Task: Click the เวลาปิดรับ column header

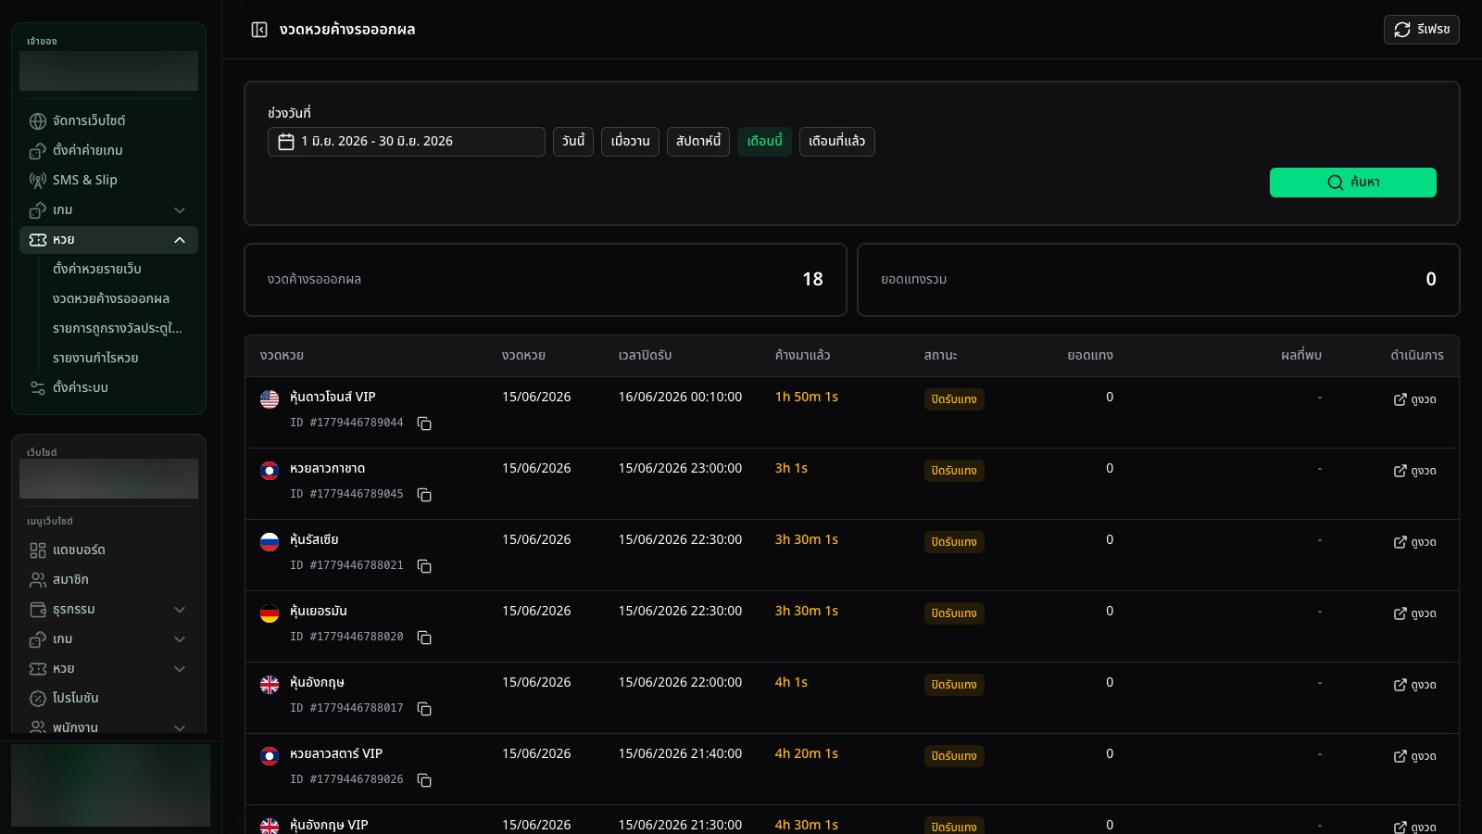Action: pos(645,356)
